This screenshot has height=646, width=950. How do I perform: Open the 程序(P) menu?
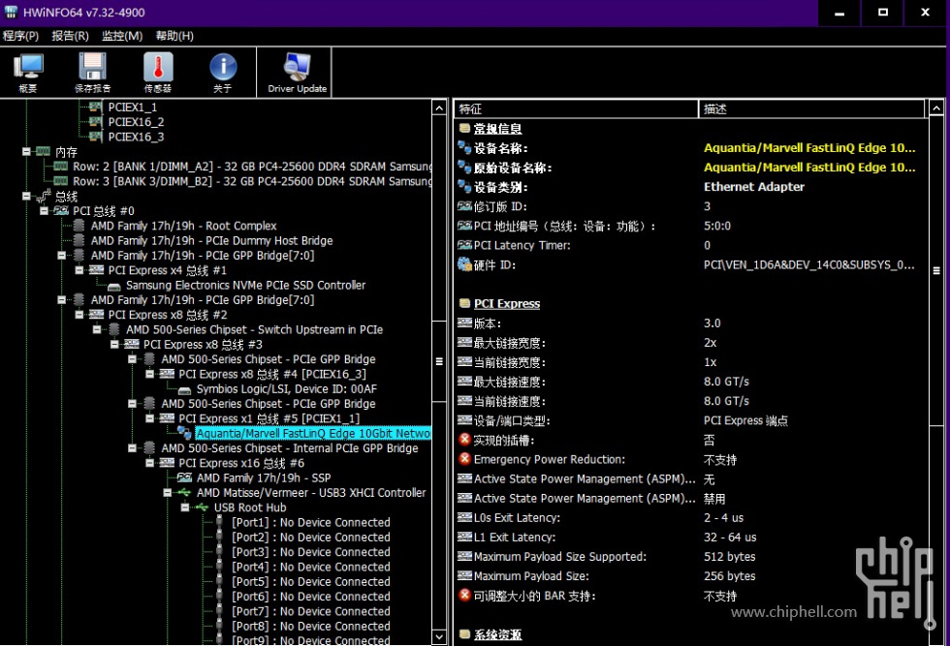coord(20,36)
